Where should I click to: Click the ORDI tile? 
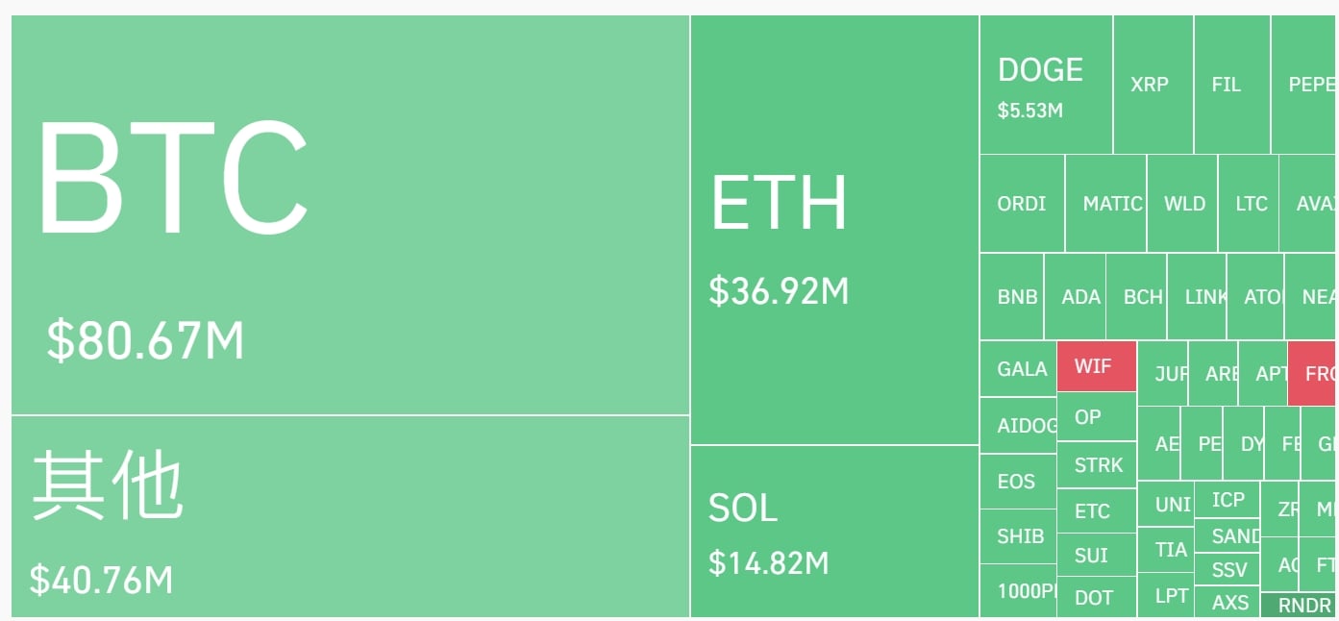click(1022, 204)
